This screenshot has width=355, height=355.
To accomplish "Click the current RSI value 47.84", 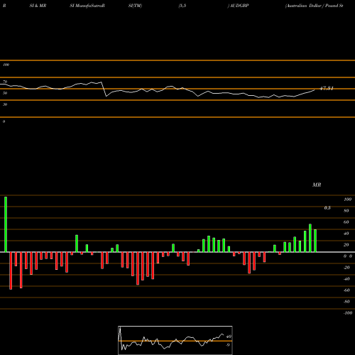I will tap(327, 88).
